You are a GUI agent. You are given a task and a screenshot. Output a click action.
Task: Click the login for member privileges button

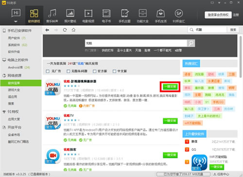point(218,15)
